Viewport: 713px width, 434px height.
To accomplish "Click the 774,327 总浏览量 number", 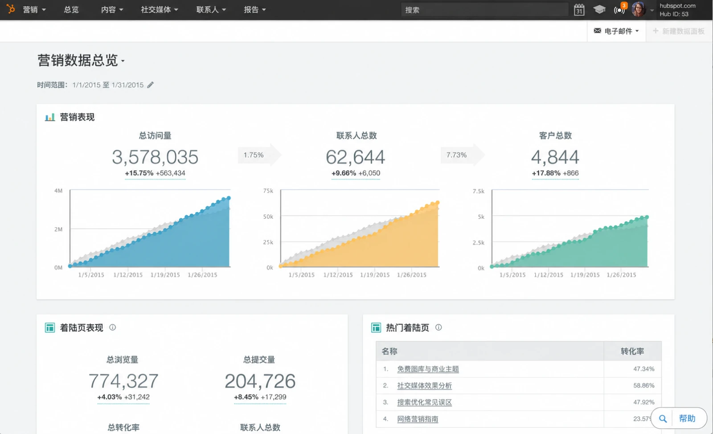I will coord(123,381).
